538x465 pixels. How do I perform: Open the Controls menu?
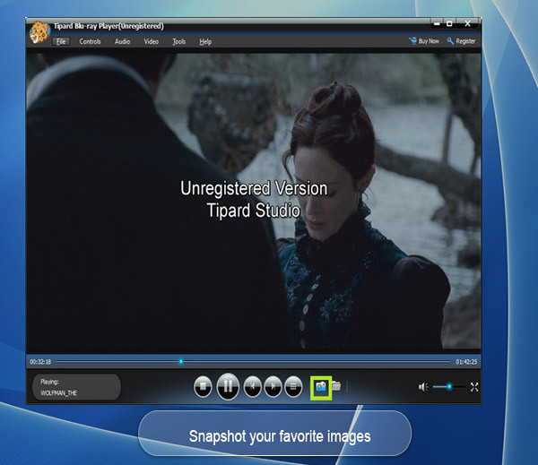point(90,41)
